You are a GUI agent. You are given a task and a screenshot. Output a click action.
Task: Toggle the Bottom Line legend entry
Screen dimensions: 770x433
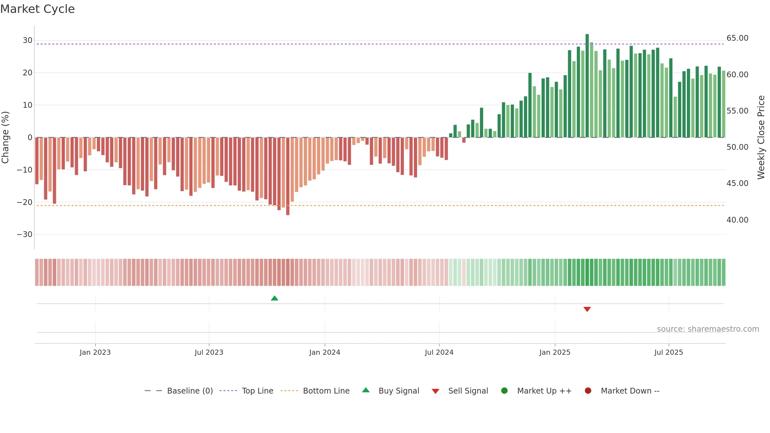315,391
